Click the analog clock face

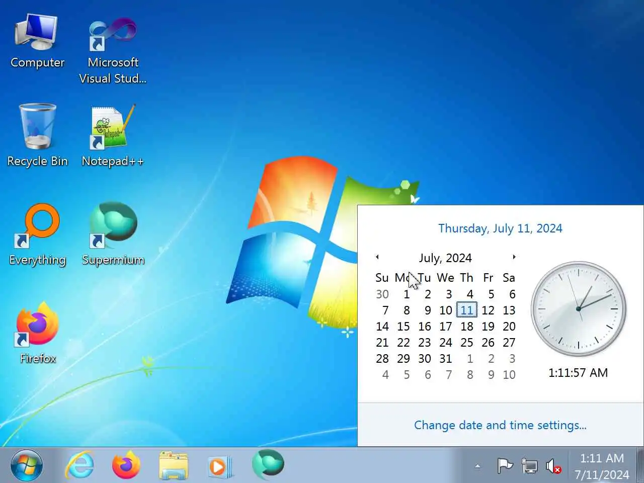579,308
